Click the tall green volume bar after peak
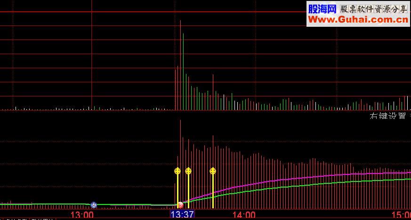411x220 pixels. click(183, 71)
